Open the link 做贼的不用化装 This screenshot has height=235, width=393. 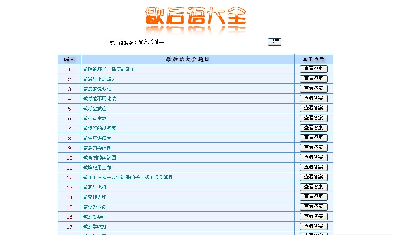click(99, 98)
